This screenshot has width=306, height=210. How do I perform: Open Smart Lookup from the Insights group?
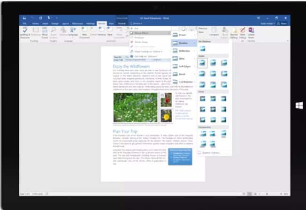[x=54, y=33]
